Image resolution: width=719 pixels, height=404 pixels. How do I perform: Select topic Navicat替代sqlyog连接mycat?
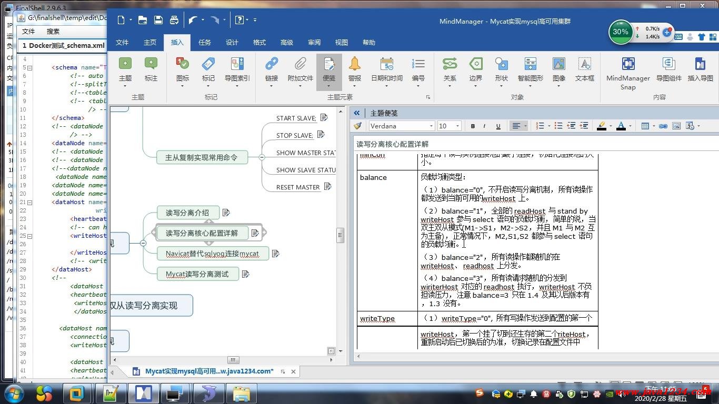213,254
